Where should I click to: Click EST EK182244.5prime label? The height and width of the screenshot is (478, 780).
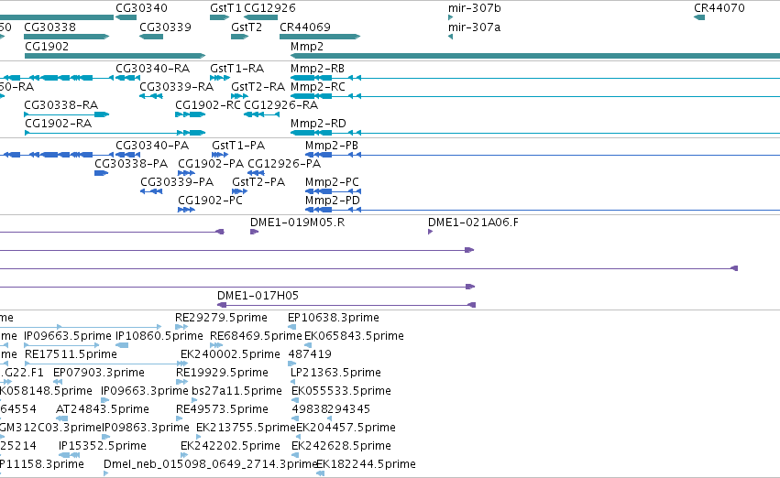[x=366, y=464]
